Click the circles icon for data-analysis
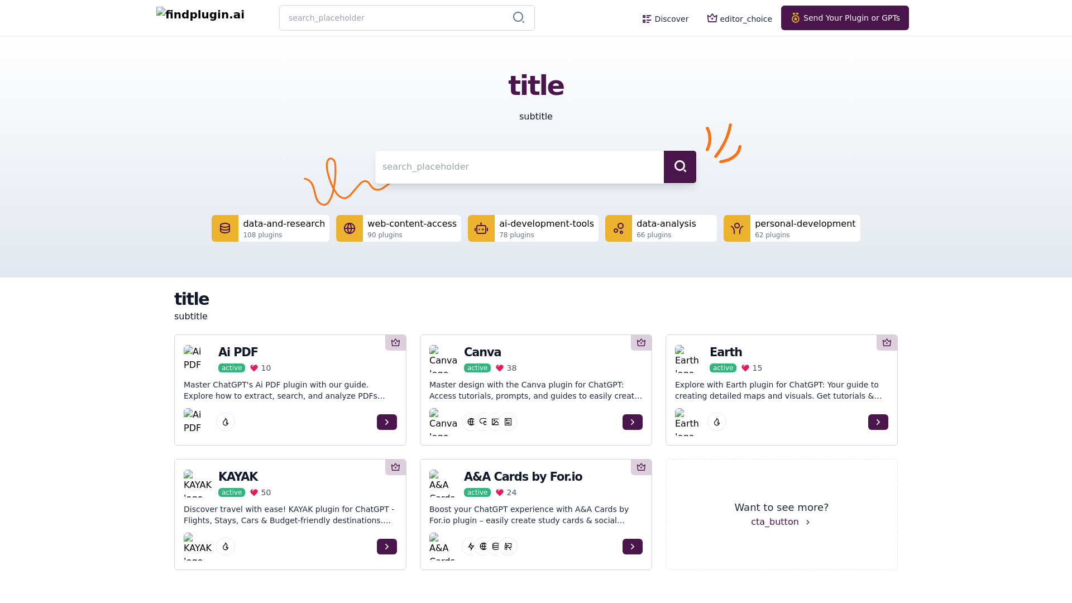The image size is (1072, 603). pos(619,228)
